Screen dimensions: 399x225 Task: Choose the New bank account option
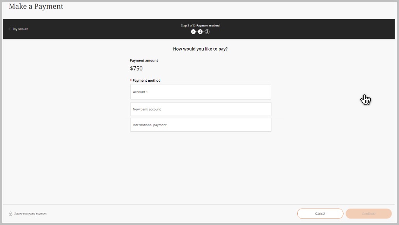tap(200, 109)
